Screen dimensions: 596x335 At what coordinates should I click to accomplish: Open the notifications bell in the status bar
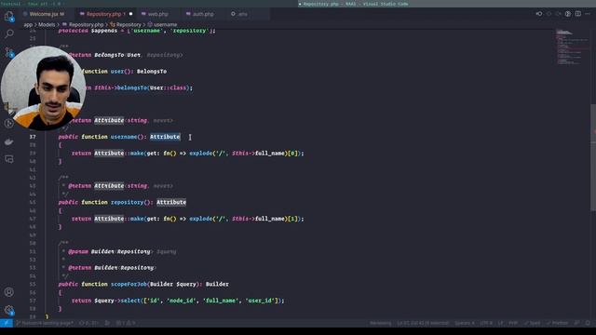click(588, 323)
